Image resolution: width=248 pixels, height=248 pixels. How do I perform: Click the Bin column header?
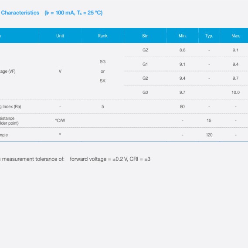(145, 36)
